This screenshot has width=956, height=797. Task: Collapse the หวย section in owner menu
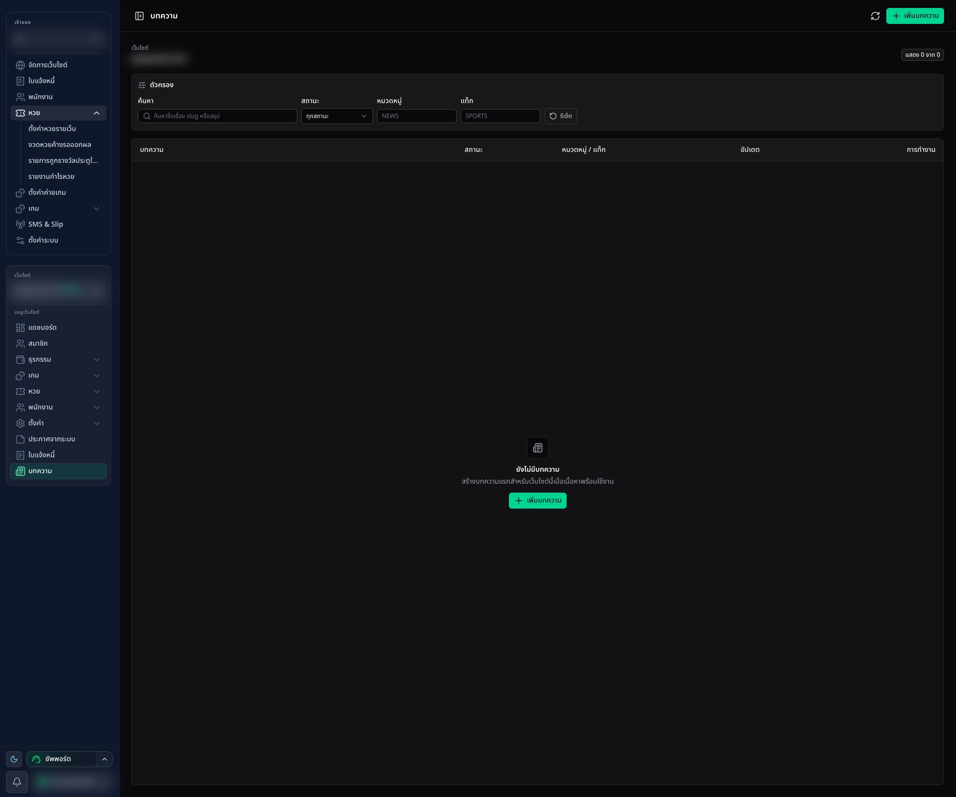(x=97, y=113)
